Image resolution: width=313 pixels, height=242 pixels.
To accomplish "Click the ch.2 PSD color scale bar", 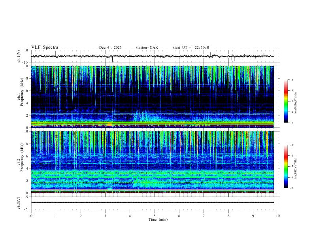I will point(286,166).
